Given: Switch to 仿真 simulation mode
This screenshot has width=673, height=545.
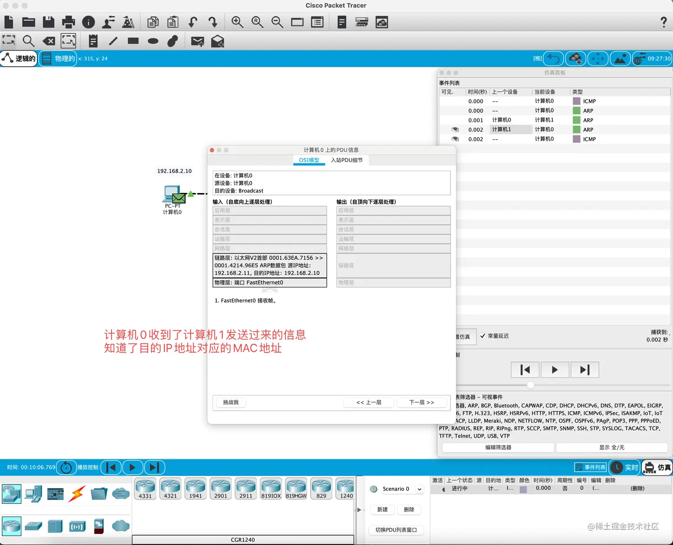Looking at the screenshot, I should tap(657, 467).
